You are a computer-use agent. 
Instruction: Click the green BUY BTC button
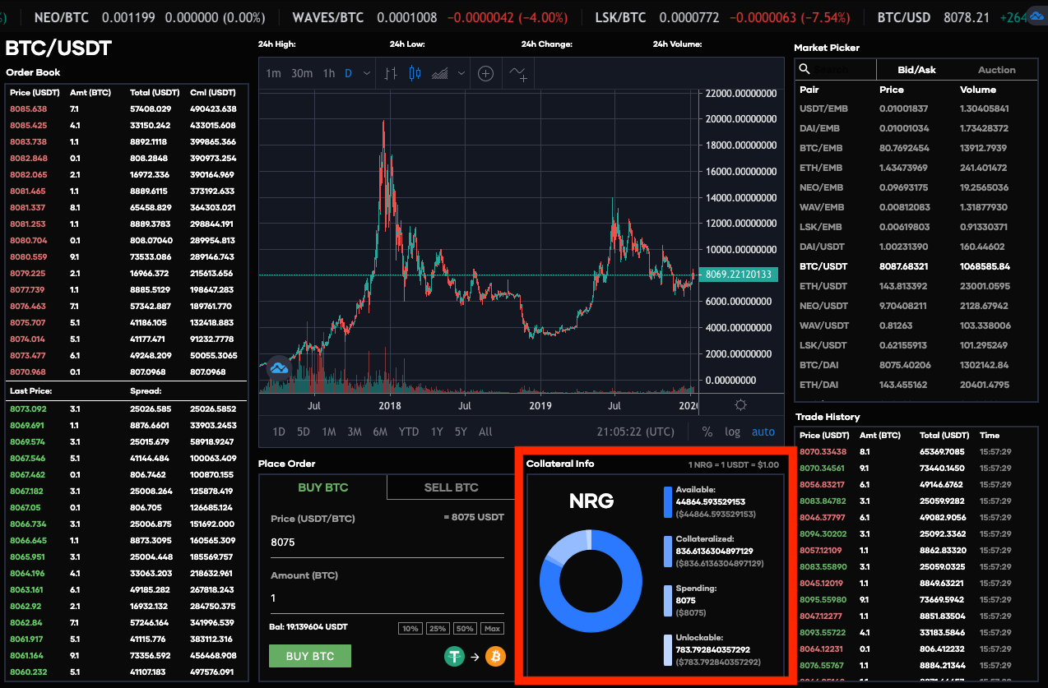pos(310,656)
